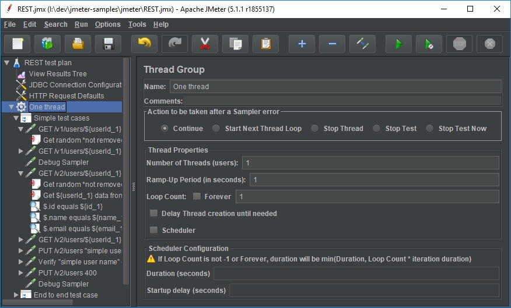
Task: Click the Simple test cases controller icon
Action: tap(26, 118)
